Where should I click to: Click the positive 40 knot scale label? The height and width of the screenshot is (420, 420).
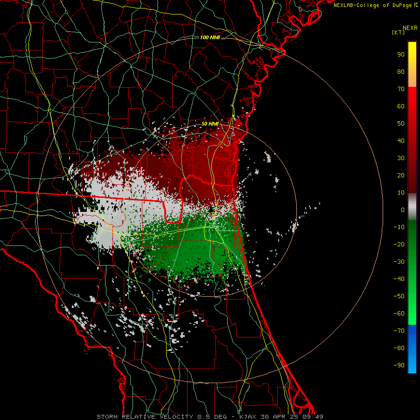pos(401,141)
